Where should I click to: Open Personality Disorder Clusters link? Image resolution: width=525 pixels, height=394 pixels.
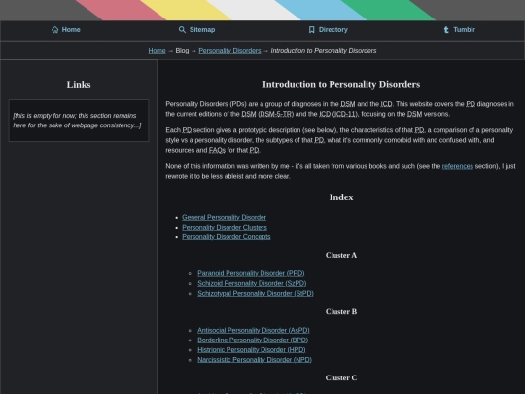[x=225, y=227]
